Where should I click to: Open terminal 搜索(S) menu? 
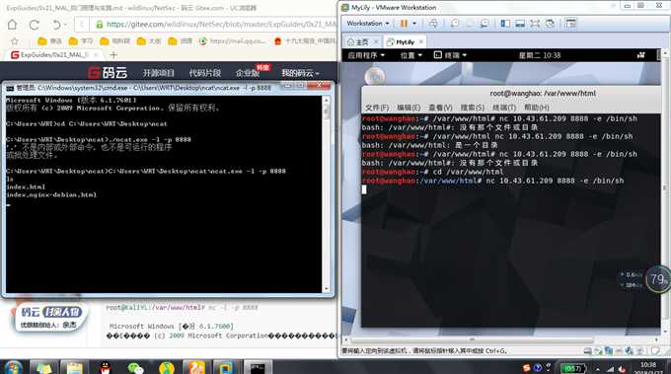pyautogui.click(x=473, y=108)
